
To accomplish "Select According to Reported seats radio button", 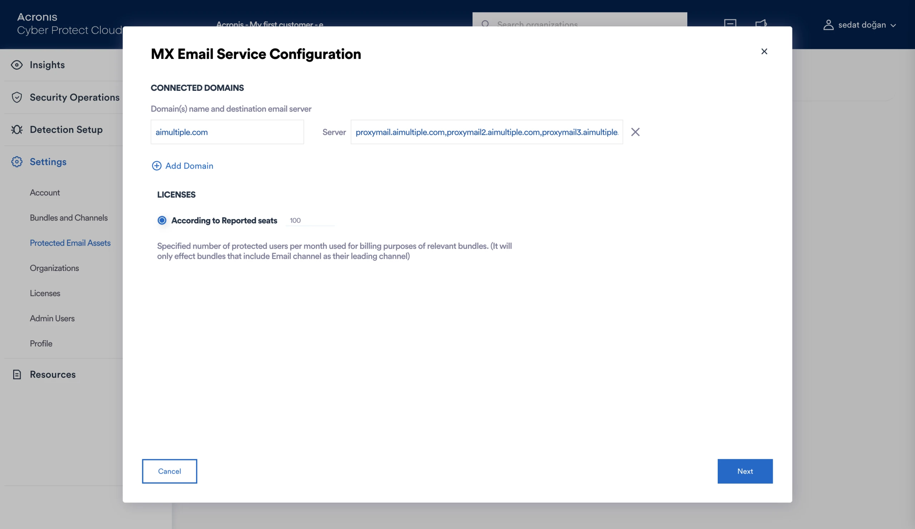I will [x=162, y=221].
